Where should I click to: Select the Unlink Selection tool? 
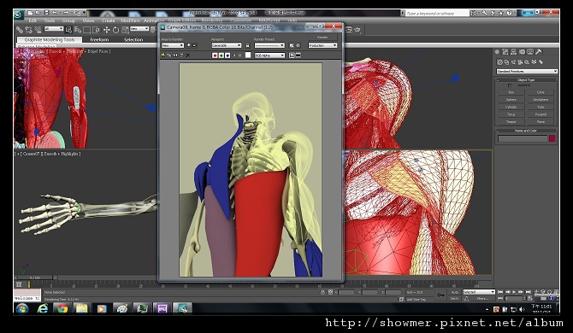[28, 30]
